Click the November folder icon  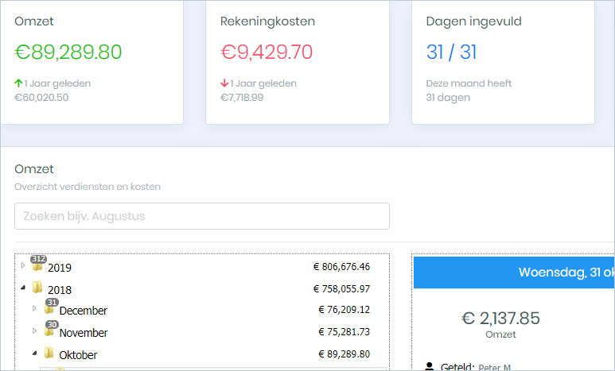pos(49,330)
